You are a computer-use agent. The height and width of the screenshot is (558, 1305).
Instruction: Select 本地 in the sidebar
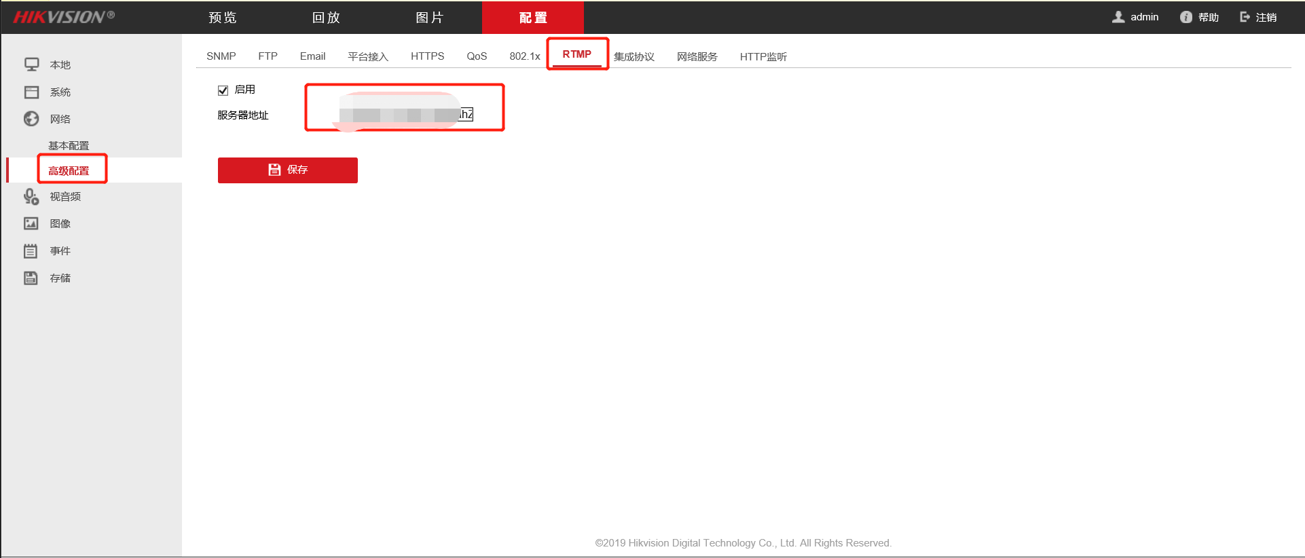pyautogui.click(x=60, y=64)
